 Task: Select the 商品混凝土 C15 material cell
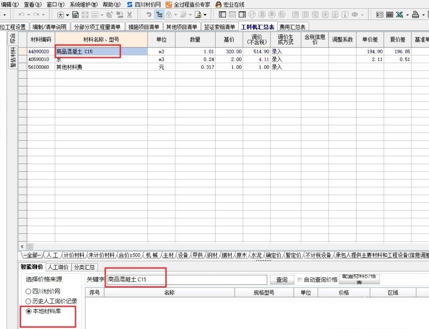(101, 51)
